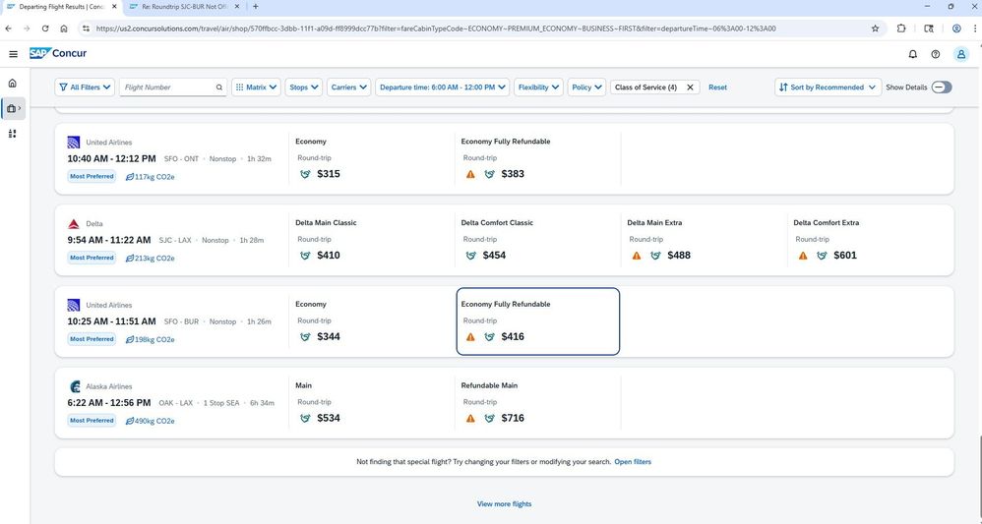
Task: Open the hamburger navigation menu
Action: tap(13, 54)
